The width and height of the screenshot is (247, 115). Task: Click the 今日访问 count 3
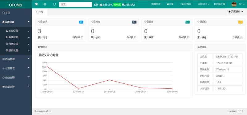pyautogui.click(x=40, y=31)
